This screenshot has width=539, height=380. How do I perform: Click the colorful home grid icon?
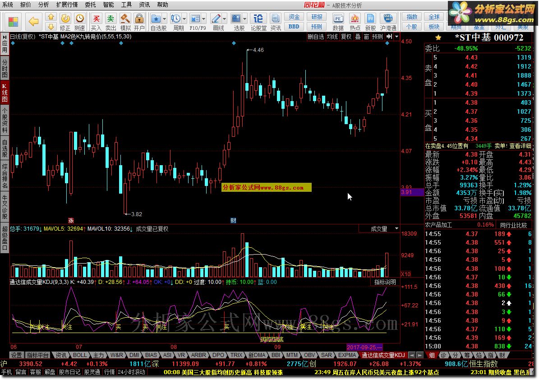point(13,22)
